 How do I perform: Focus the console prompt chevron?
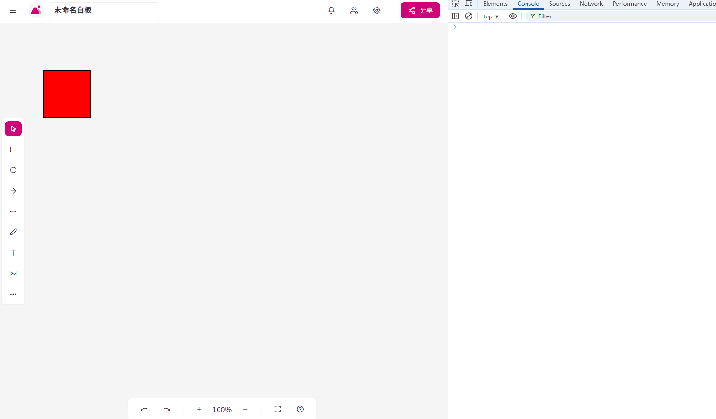(x=455, y=27)
